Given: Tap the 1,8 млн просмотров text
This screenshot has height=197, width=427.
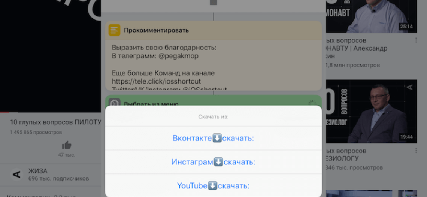Looking at the screenshot, I should pos(353,66).
